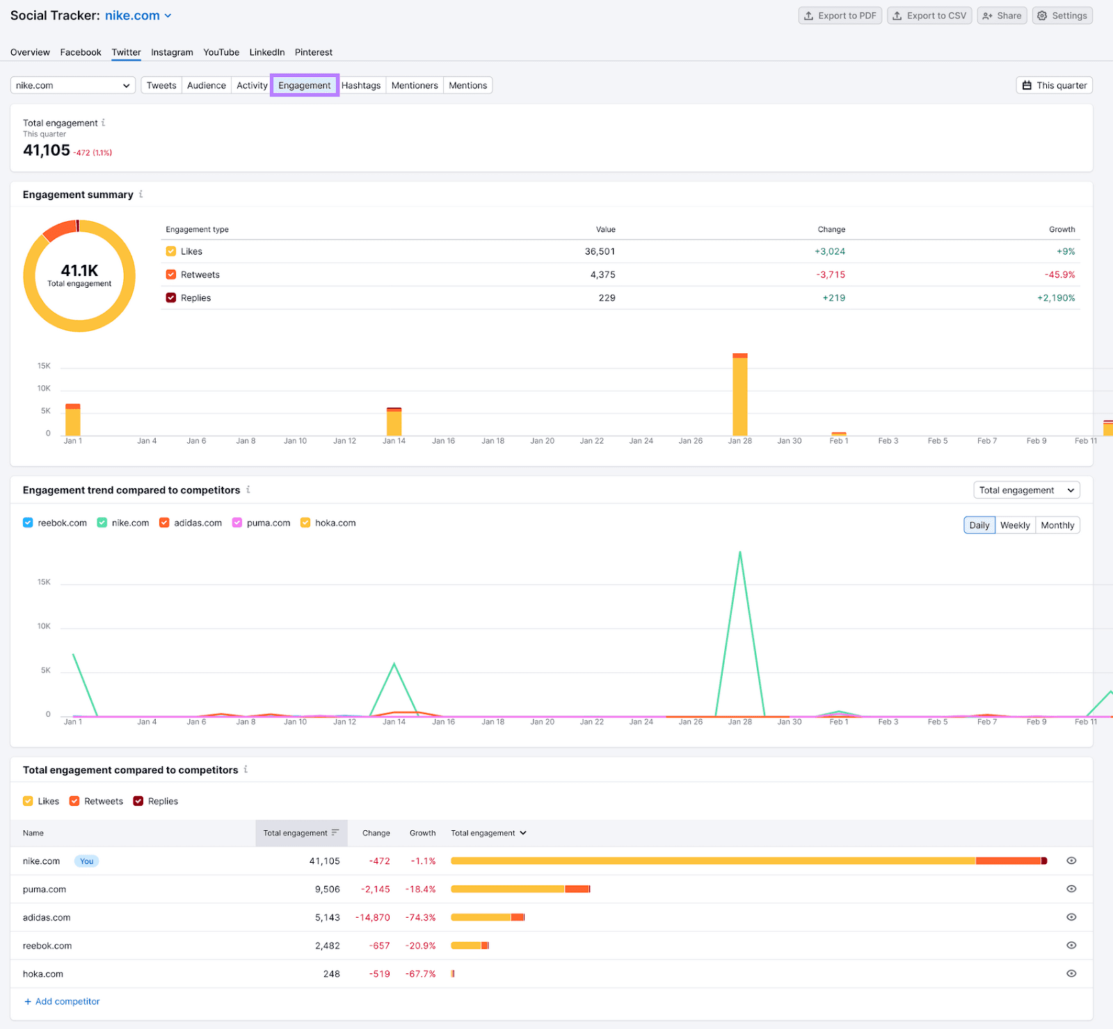Click the Add competitor link

click(62, 1001)
